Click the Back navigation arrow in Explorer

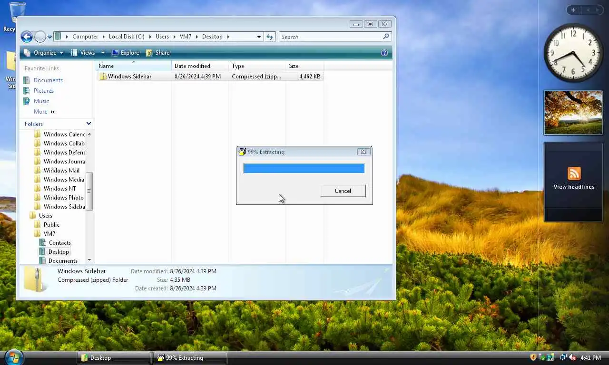pyautogui.click(x=27, y=37)
